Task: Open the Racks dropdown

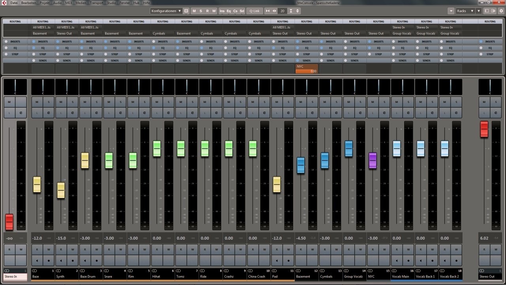Action: click(465, 11)
